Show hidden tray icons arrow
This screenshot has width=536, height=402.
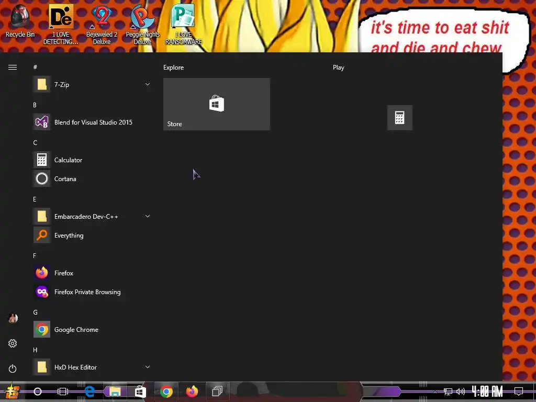point(435,392)
